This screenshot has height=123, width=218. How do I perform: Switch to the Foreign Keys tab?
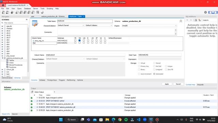coord(52,80)
